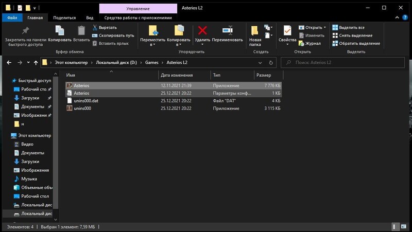Click Обратить выделение (Invert selection)

[x=356, y=43]
